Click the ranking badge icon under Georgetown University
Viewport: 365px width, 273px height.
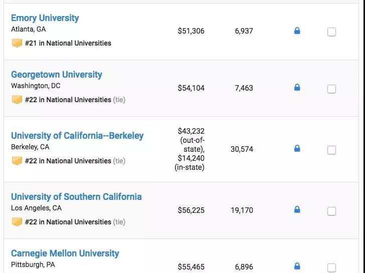click(x=17, y=100)
